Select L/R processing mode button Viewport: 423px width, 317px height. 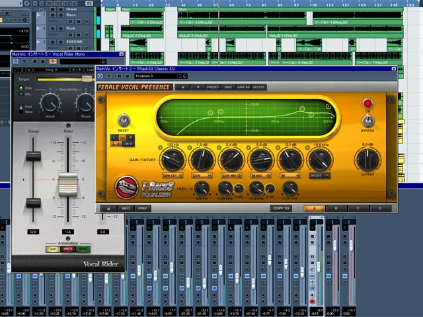tap(116, 144)
